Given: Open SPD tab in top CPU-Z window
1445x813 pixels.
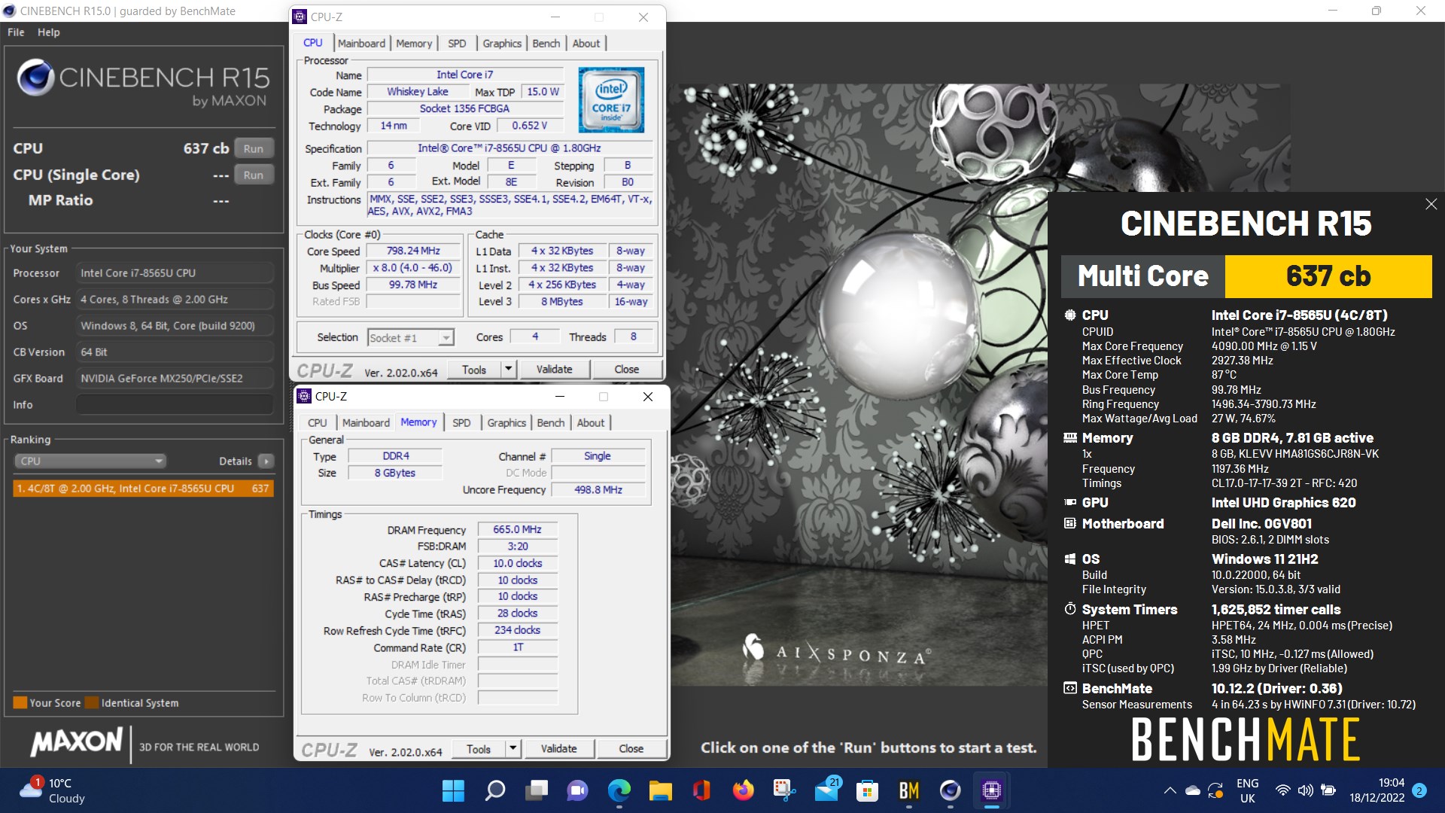Looking at the screenshot, I should (x=457, y=44).
